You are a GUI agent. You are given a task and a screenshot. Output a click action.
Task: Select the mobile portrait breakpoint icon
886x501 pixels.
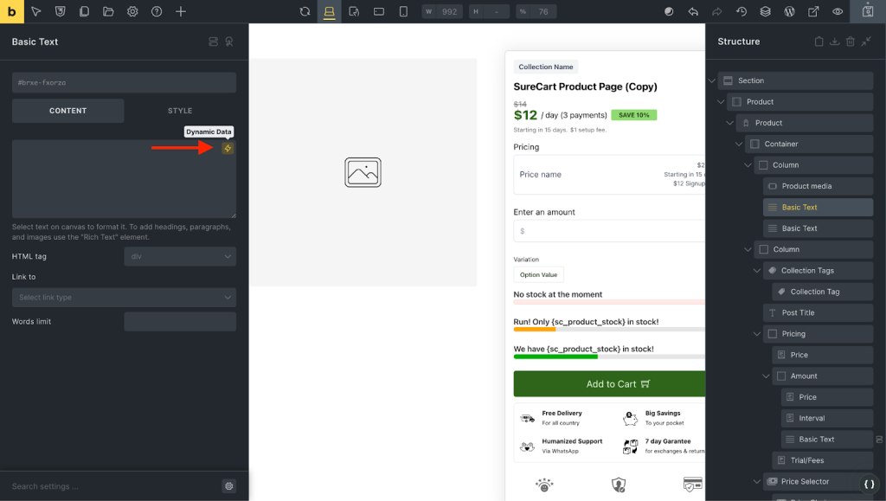pos(403,11)
